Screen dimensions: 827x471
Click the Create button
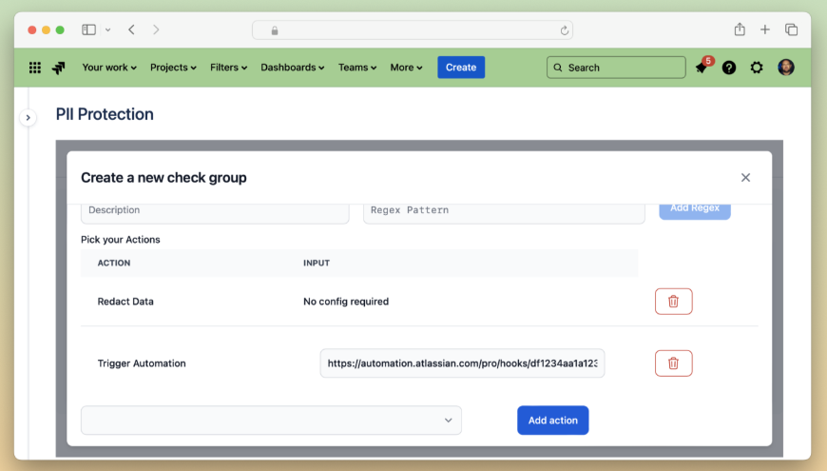461,68
